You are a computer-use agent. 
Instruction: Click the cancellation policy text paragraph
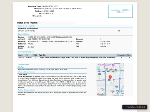point(52,93)
